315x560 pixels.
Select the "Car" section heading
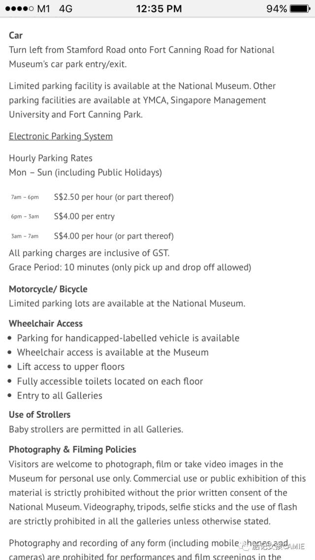[x=16, y=35]
